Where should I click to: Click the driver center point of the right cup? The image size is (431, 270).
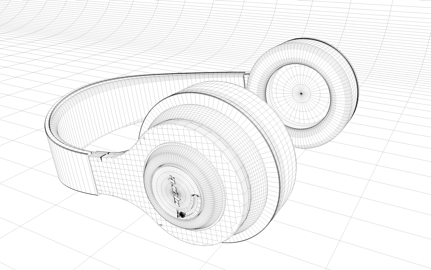(x=301, y=93)
